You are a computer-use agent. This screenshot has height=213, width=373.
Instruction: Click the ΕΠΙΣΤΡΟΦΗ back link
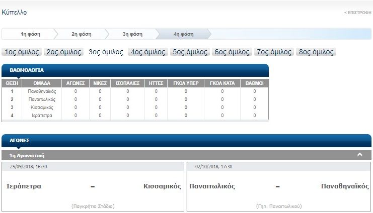coord(357,12)
